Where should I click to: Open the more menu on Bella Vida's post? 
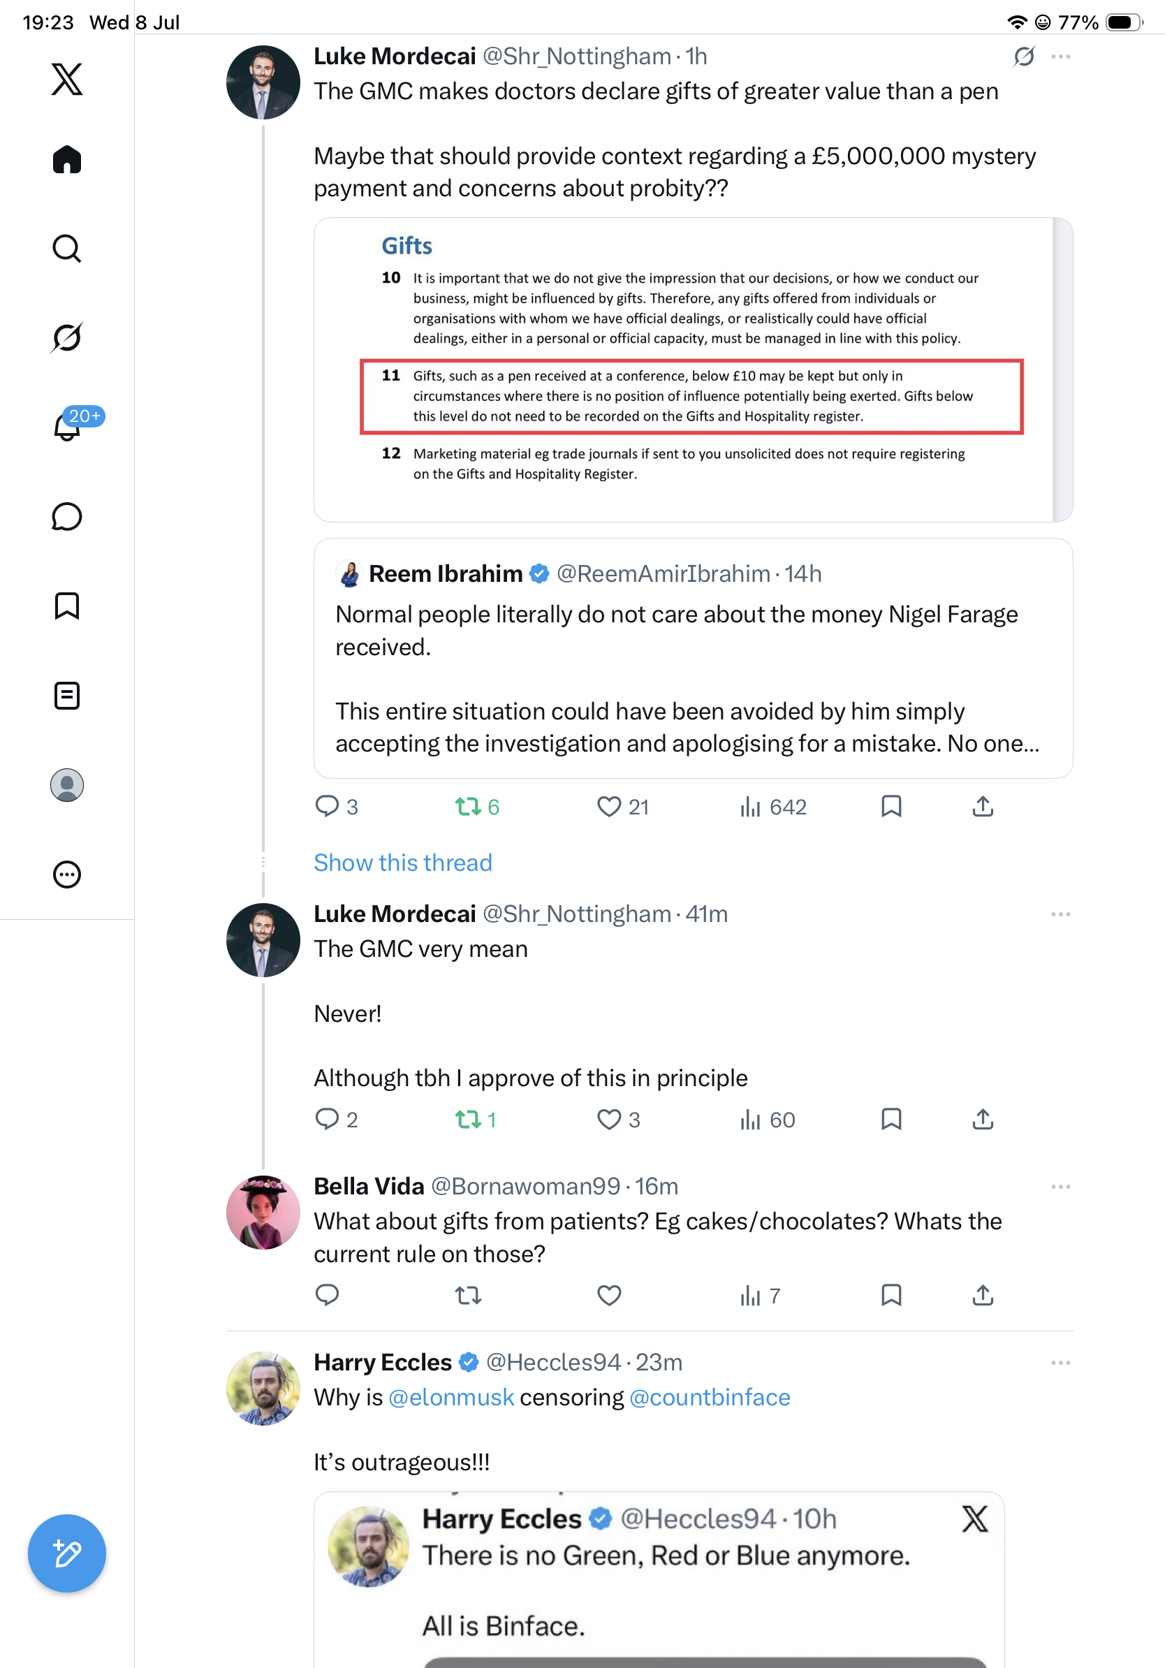[1060, 1186]
